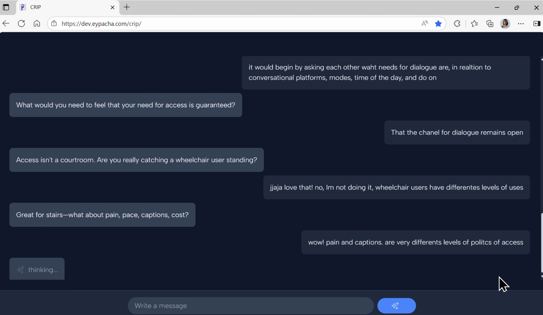Click the vertical page scrollbar
543x315 pixels.
541,242
